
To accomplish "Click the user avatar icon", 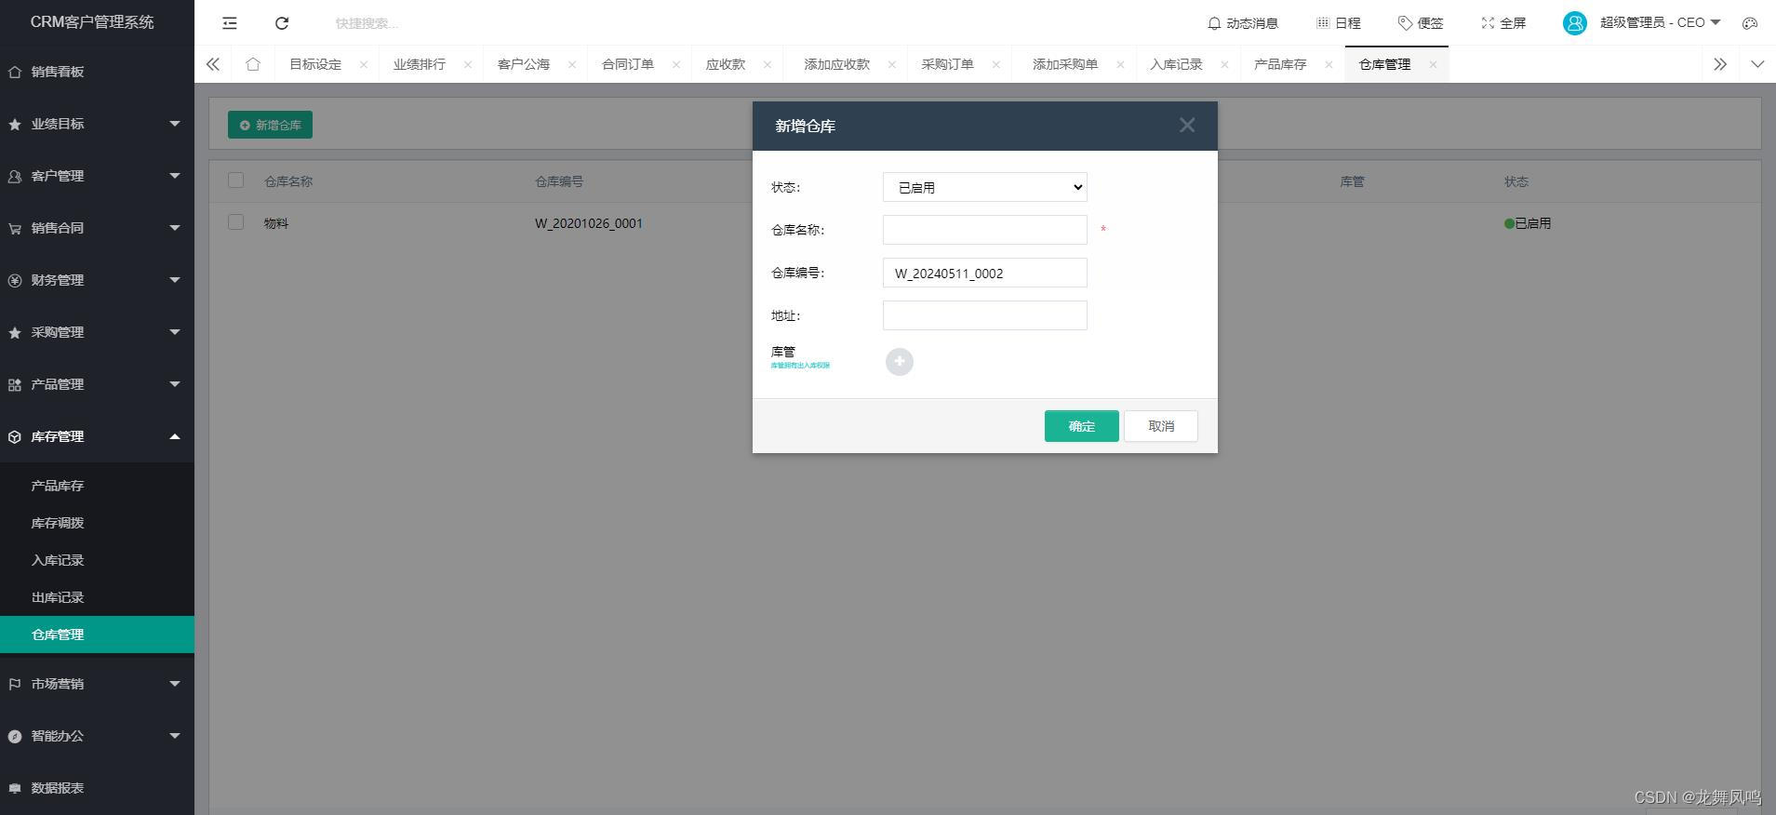I will [x=1574, y=23].
